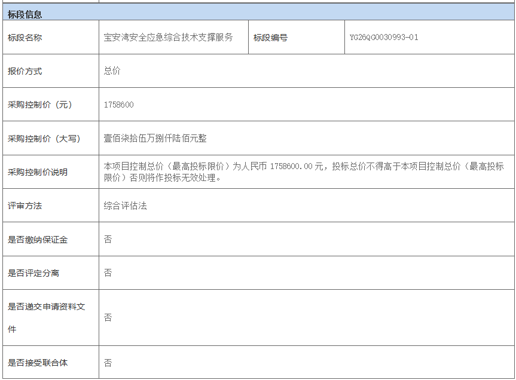The height and width of the screenshot is (380, 516).
Task: Click the 宝安湾安全应急综合技术支撑服务 project name
Action: (x=169, y=38)
